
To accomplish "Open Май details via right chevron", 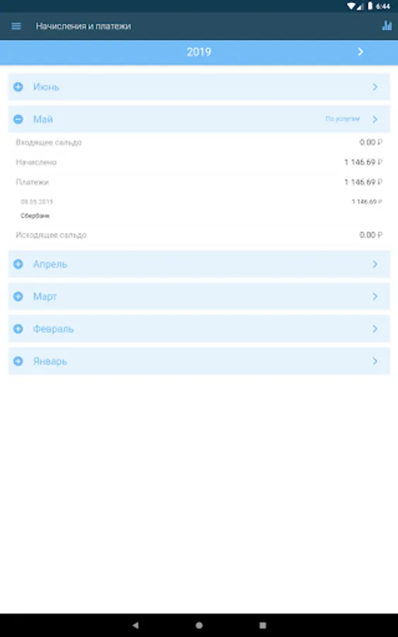I will click(375, 119).
